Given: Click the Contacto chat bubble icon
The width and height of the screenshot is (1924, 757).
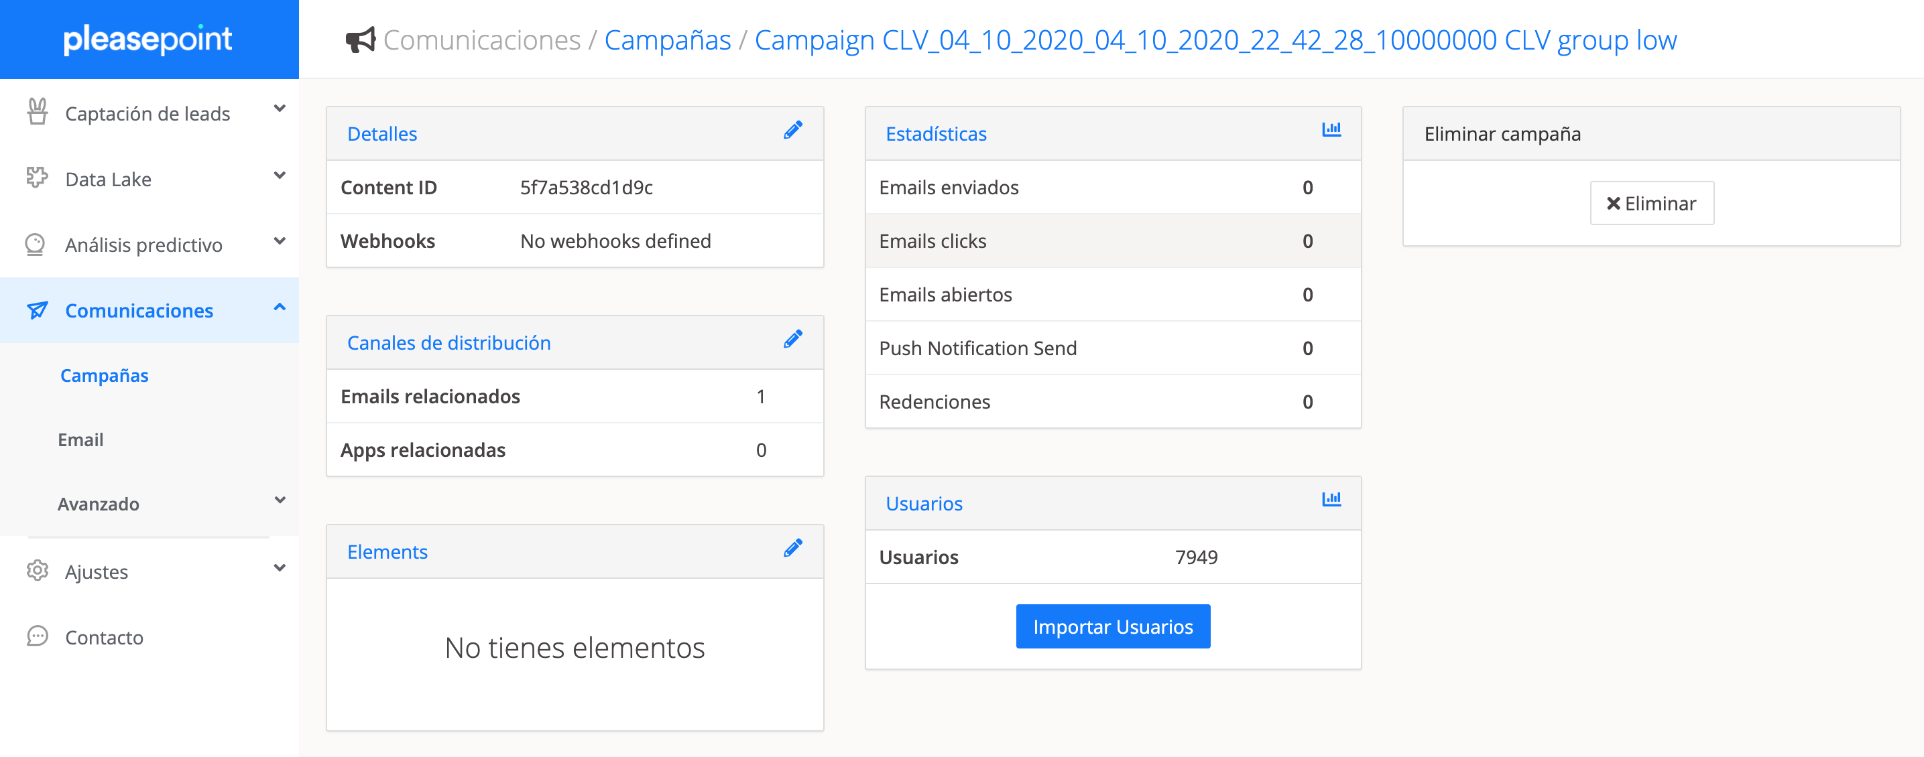Looking at the screenshot, I should click(37, 636).
